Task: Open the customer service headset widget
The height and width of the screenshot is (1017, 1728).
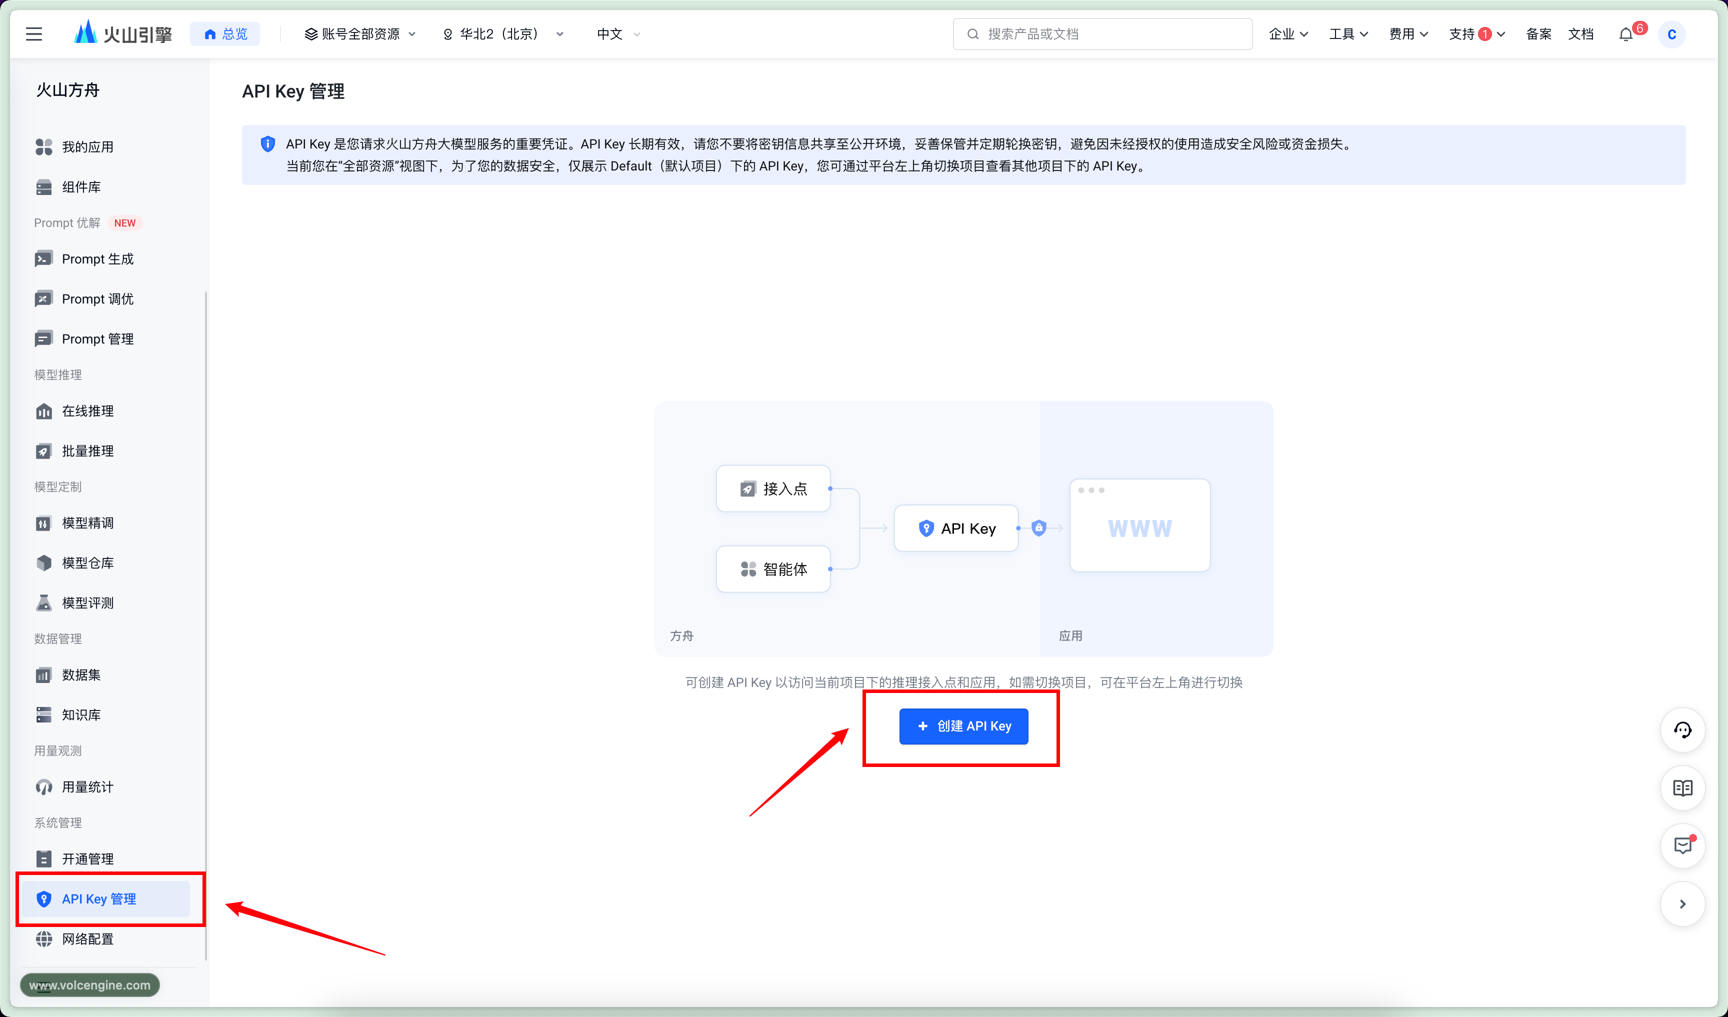Action: pos(1682,729)
